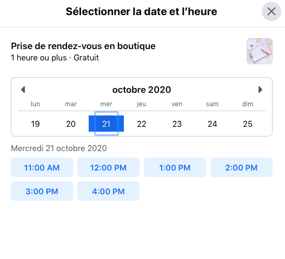Choose Friday 23 in the calendar
The height and width of the screenshot is (259, 285).
(177, 124)
